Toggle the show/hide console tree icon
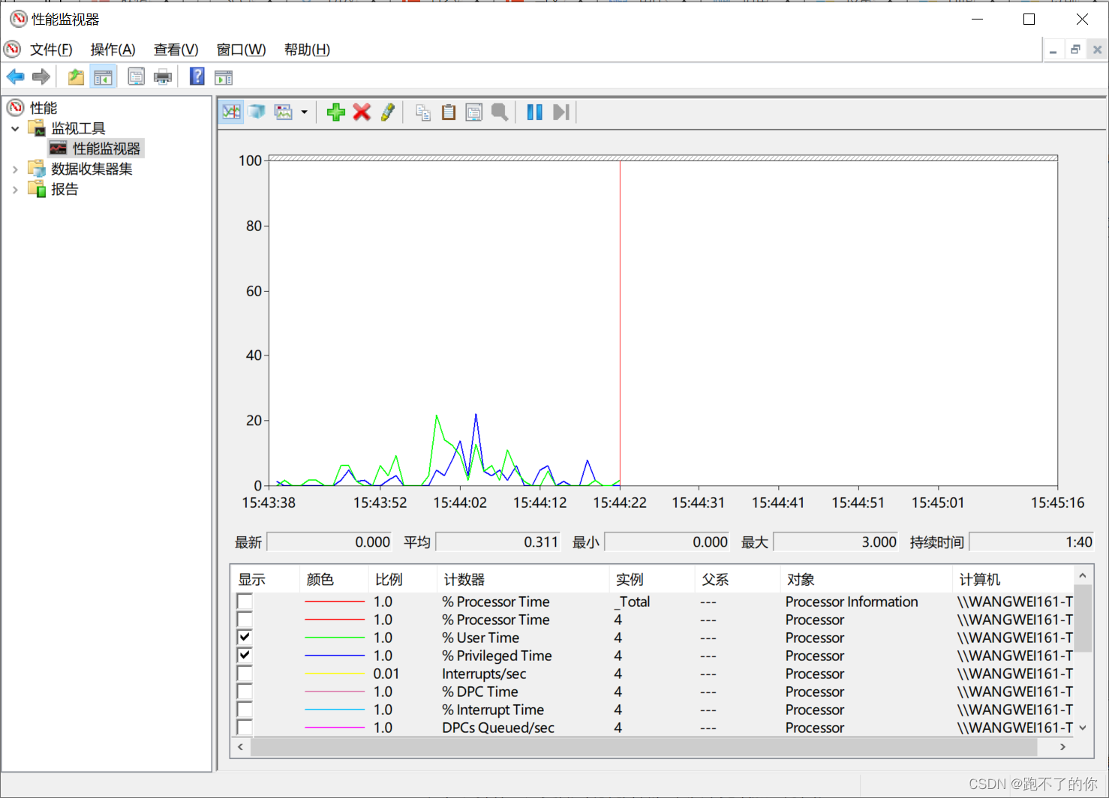The width and height of the screenshot is (1109, 798). click(x=103, y=76)
